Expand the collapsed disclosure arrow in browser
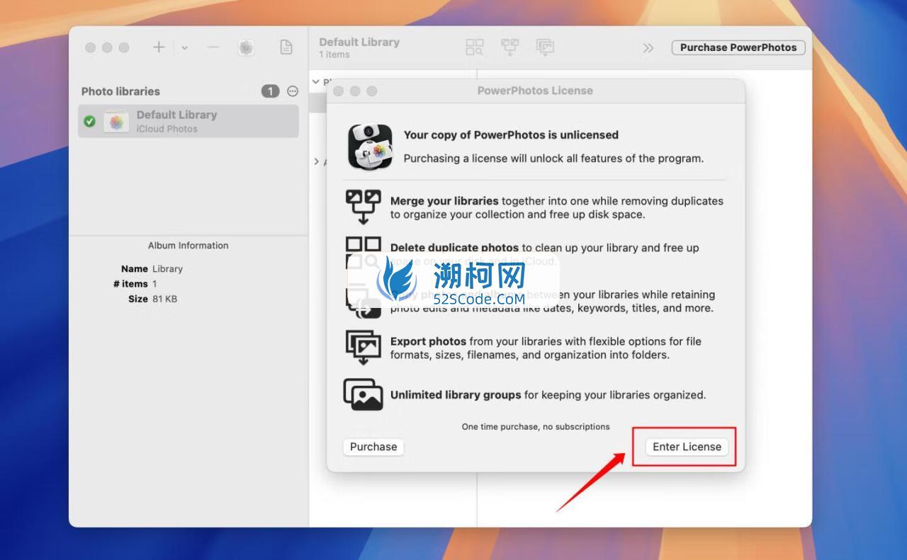This screenshot has width=907, height=560. 316,161
